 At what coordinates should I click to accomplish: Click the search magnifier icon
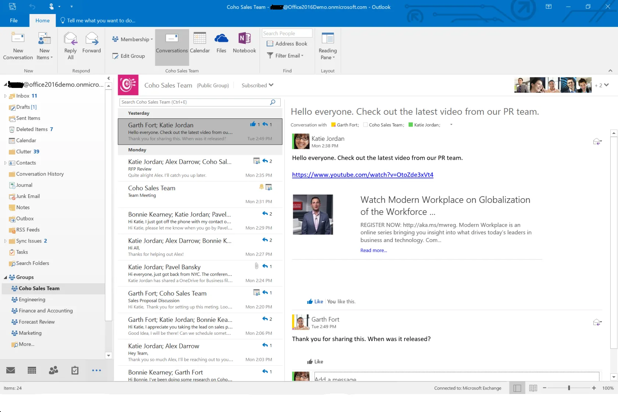[x=273, y=102]
